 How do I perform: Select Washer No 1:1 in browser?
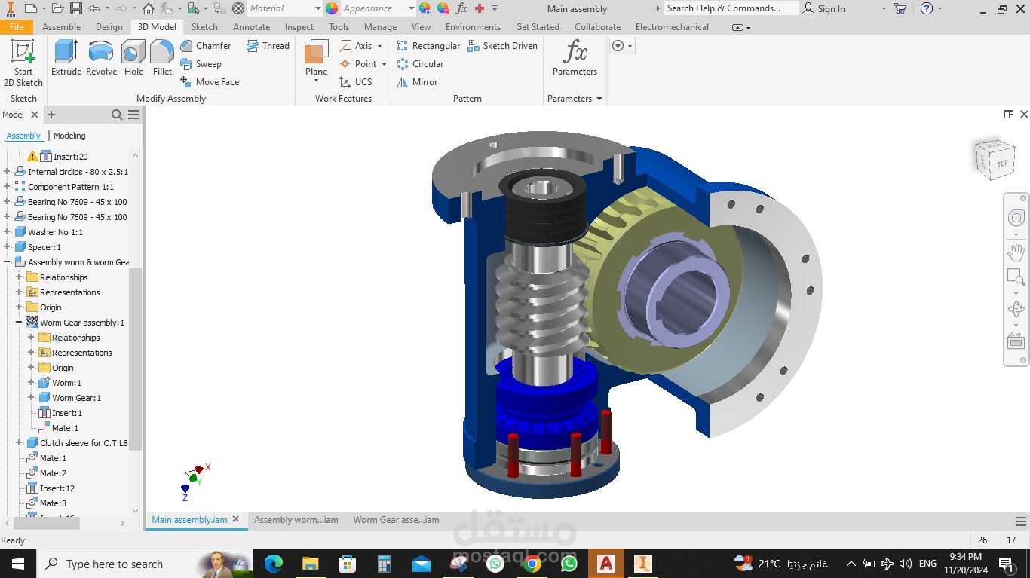(x=55, y=232)
